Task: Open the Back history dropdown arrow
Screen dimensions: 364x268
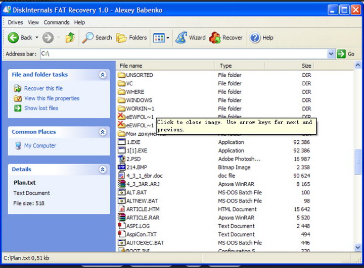Action: pyautogui.click(x=37, y=37)
